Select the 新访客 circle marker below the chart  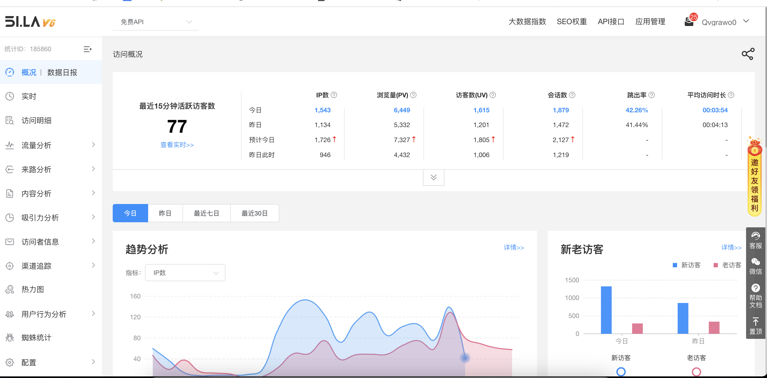(621, 372)
